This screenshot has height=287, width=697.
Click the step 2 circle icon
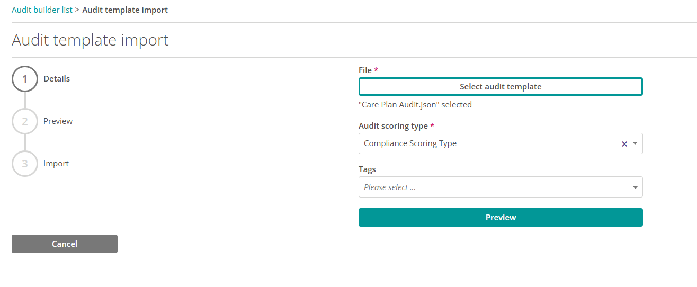[25, 121]
